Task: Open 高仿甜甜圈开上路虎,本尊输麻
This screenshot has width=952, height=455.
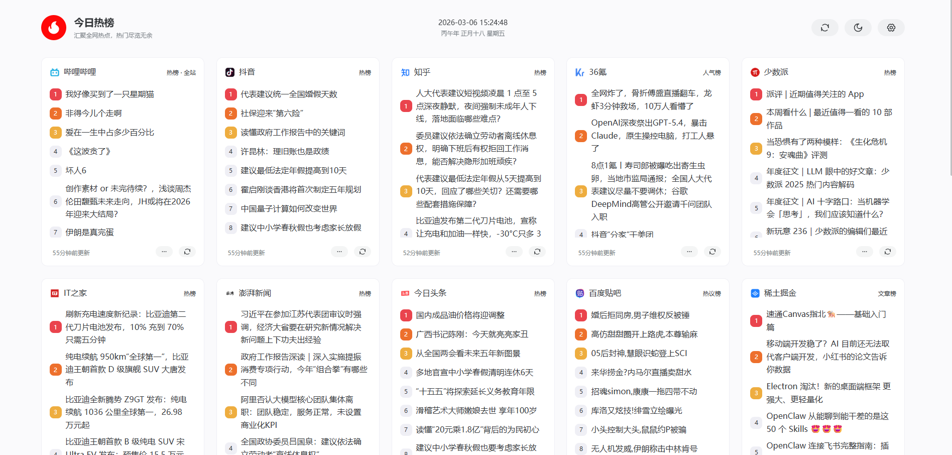Action: tap(644, 334)
